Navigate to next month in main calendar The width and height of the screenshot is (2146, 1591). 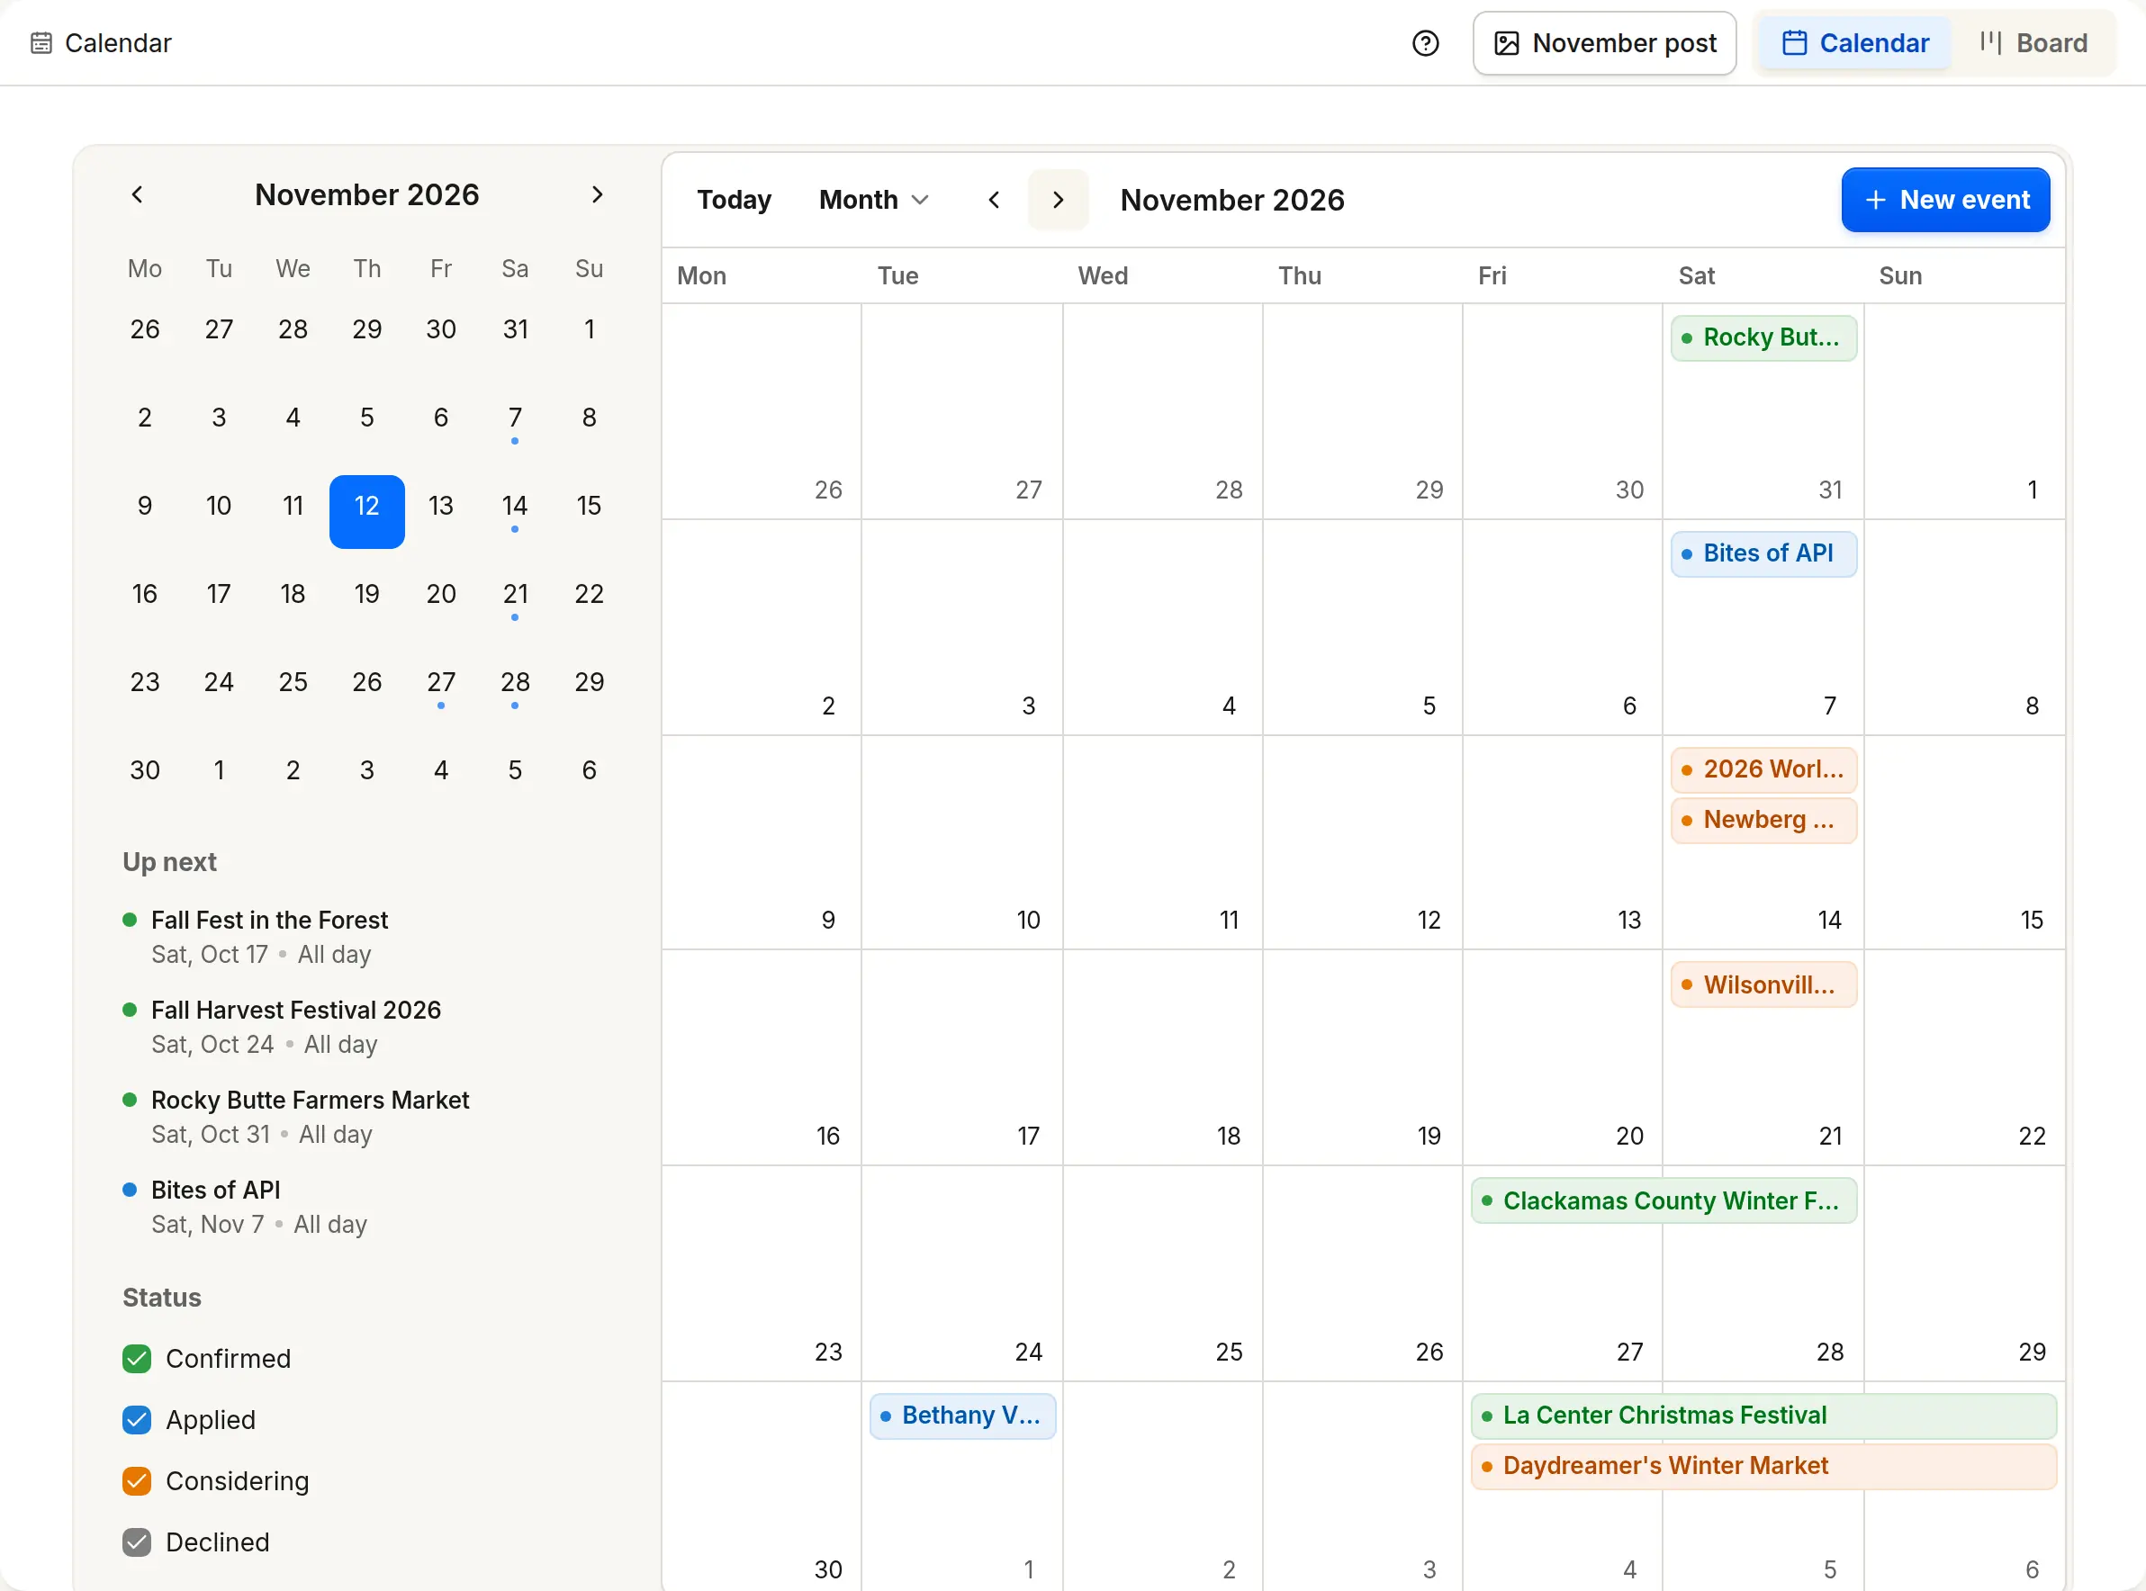point(1058,201)
